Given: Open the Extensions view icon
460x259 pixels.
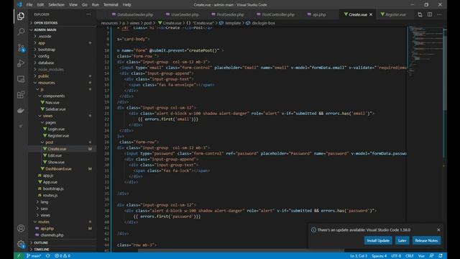Looking at the screenshot, I should (21, 94).
